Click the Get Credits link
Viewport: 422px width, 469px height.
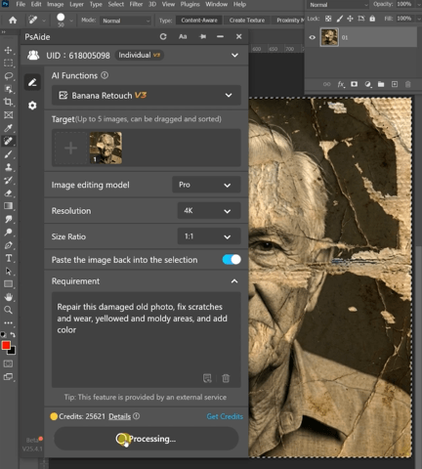point(225,416)
